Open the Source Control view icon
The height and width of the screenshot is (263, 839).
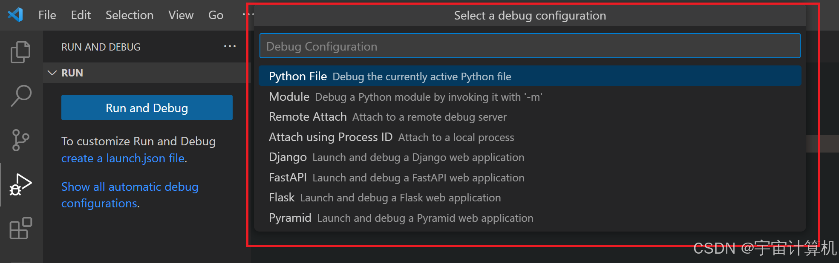pos(20,140)
